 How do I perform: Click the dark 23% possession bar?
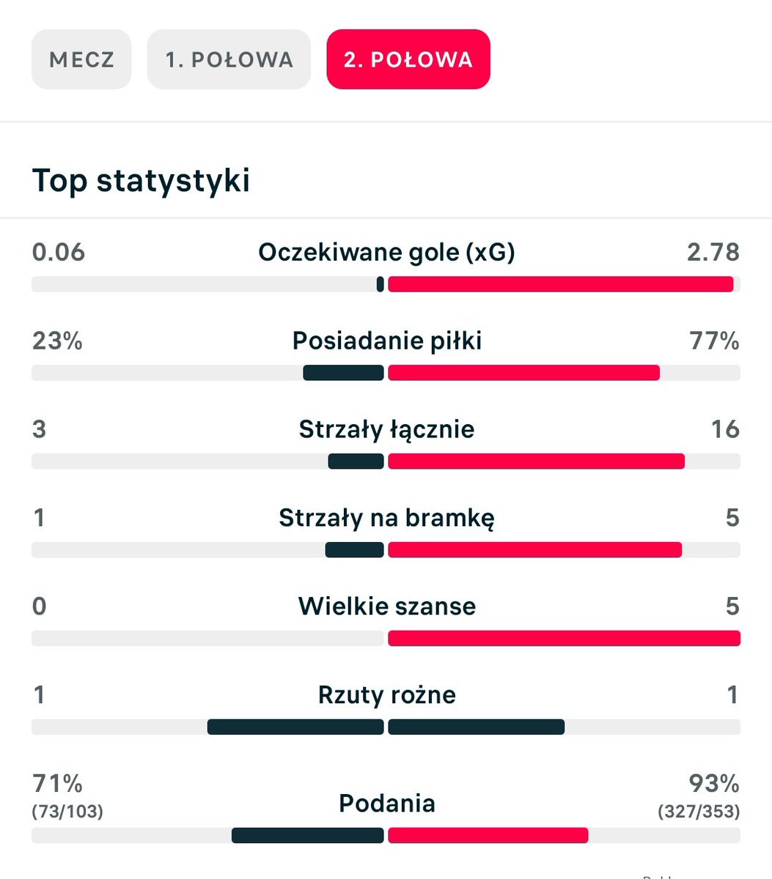[343, 373]
